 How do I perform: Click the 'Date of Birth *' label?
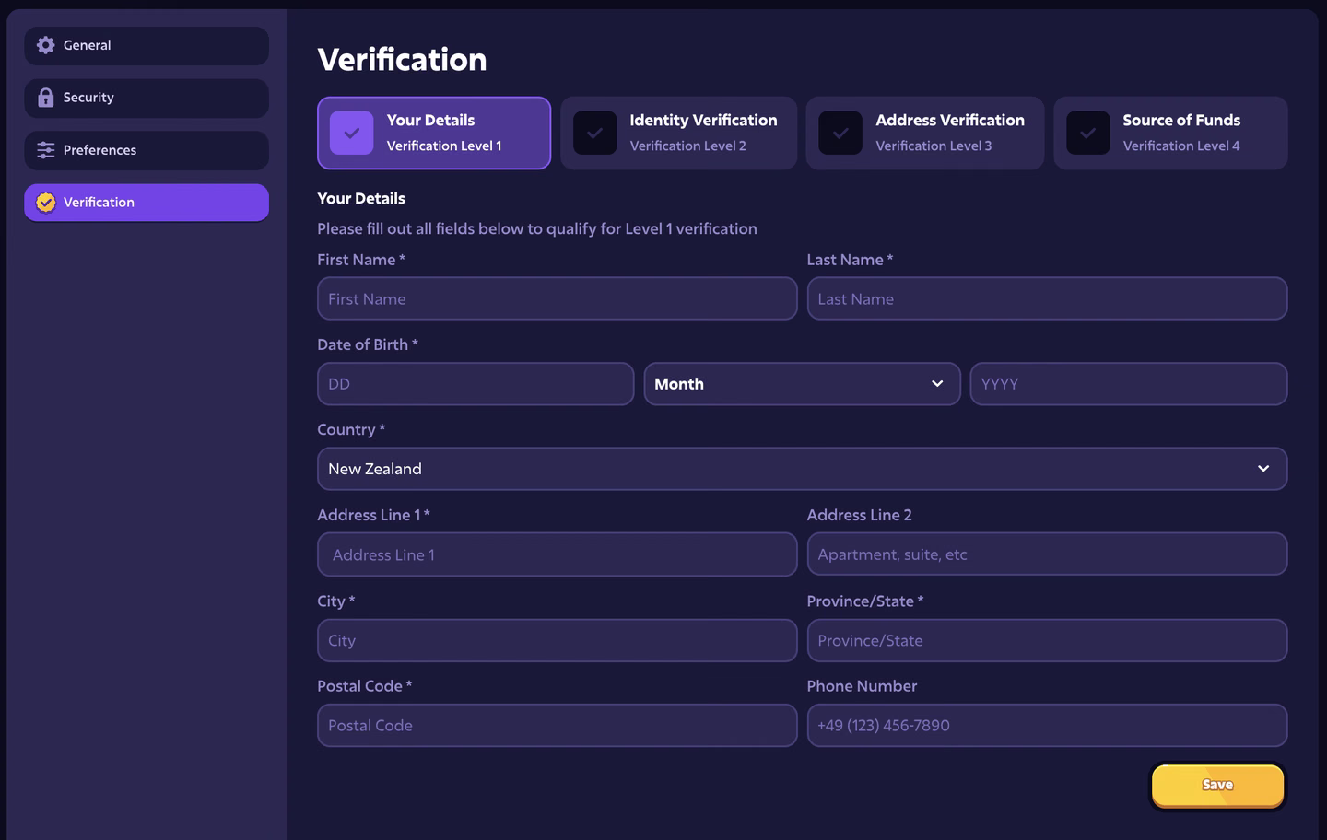click(368, 344)
